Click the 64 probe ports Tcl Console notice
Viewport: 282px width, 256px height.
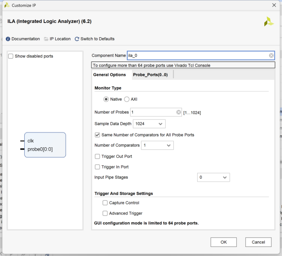183,65
